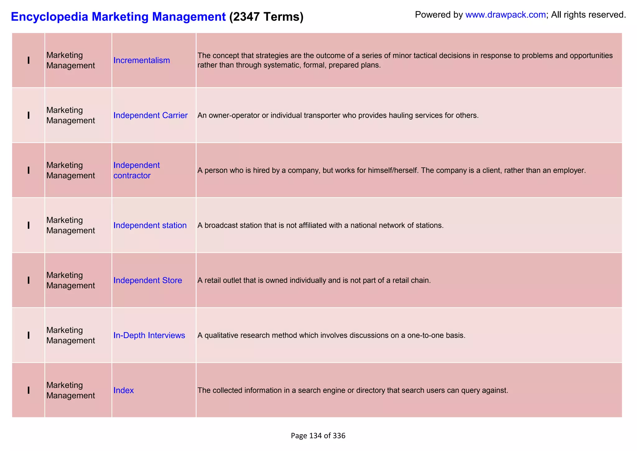Screen dimensions: 637x451
Task: Open the www.drawpack.com link
Action: tap(505, 15)
